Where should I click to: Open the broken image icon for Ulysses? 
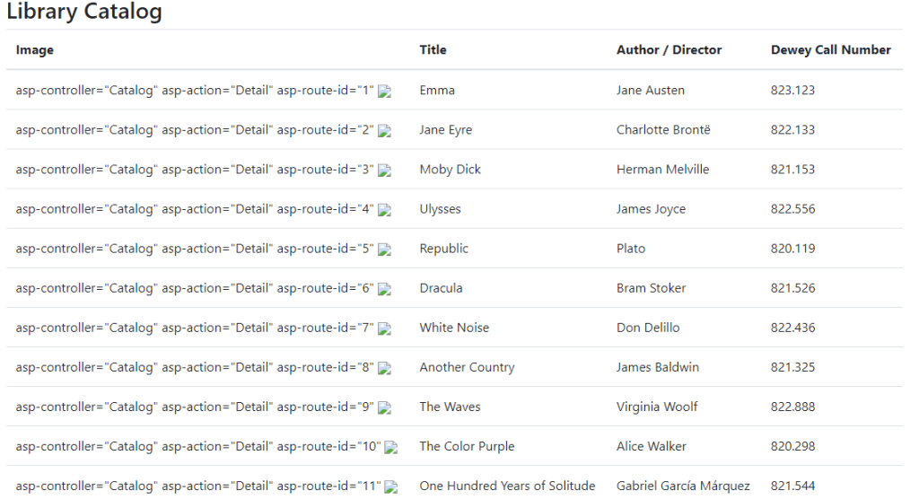point(384,210)
